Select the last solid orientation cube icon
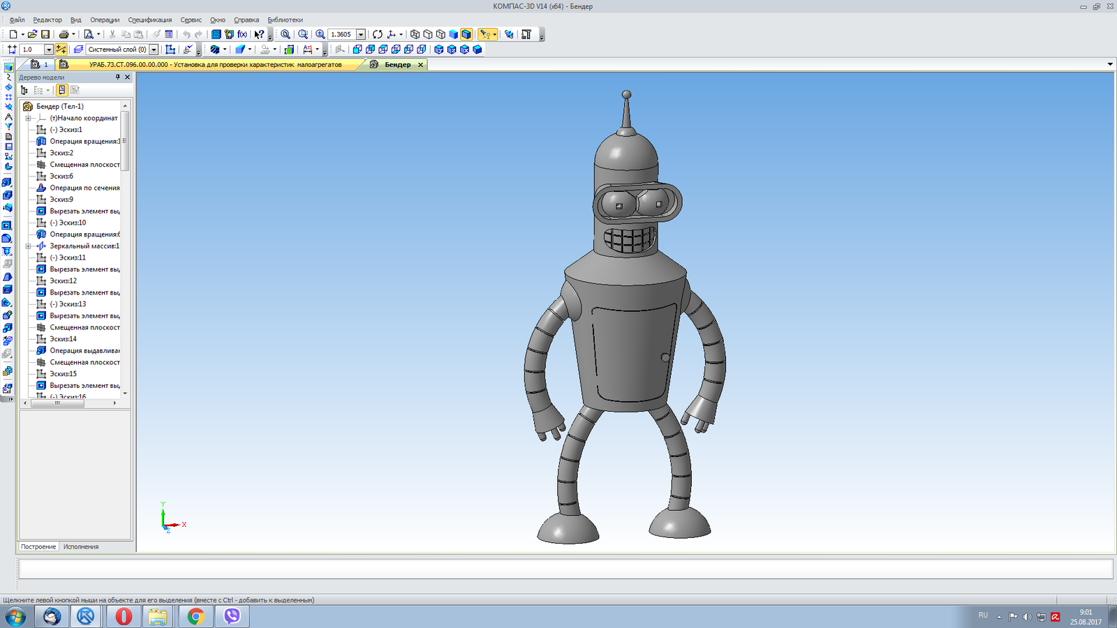This screenshot has height=628, width=1117. 478,50
